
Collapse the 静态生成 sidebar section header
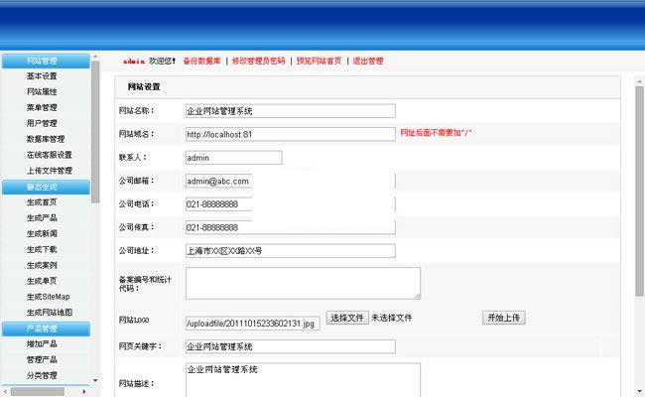[42, 187]
